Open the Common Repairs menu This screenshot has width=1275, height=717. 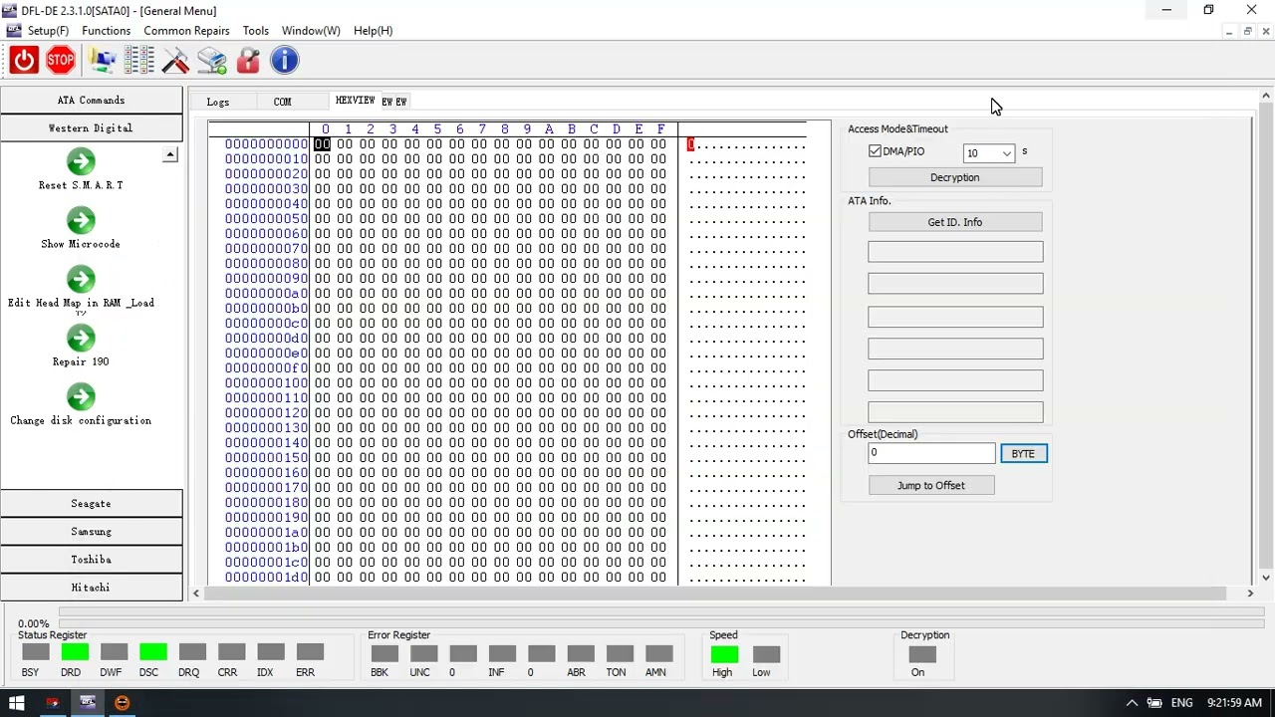click(186, 31)
